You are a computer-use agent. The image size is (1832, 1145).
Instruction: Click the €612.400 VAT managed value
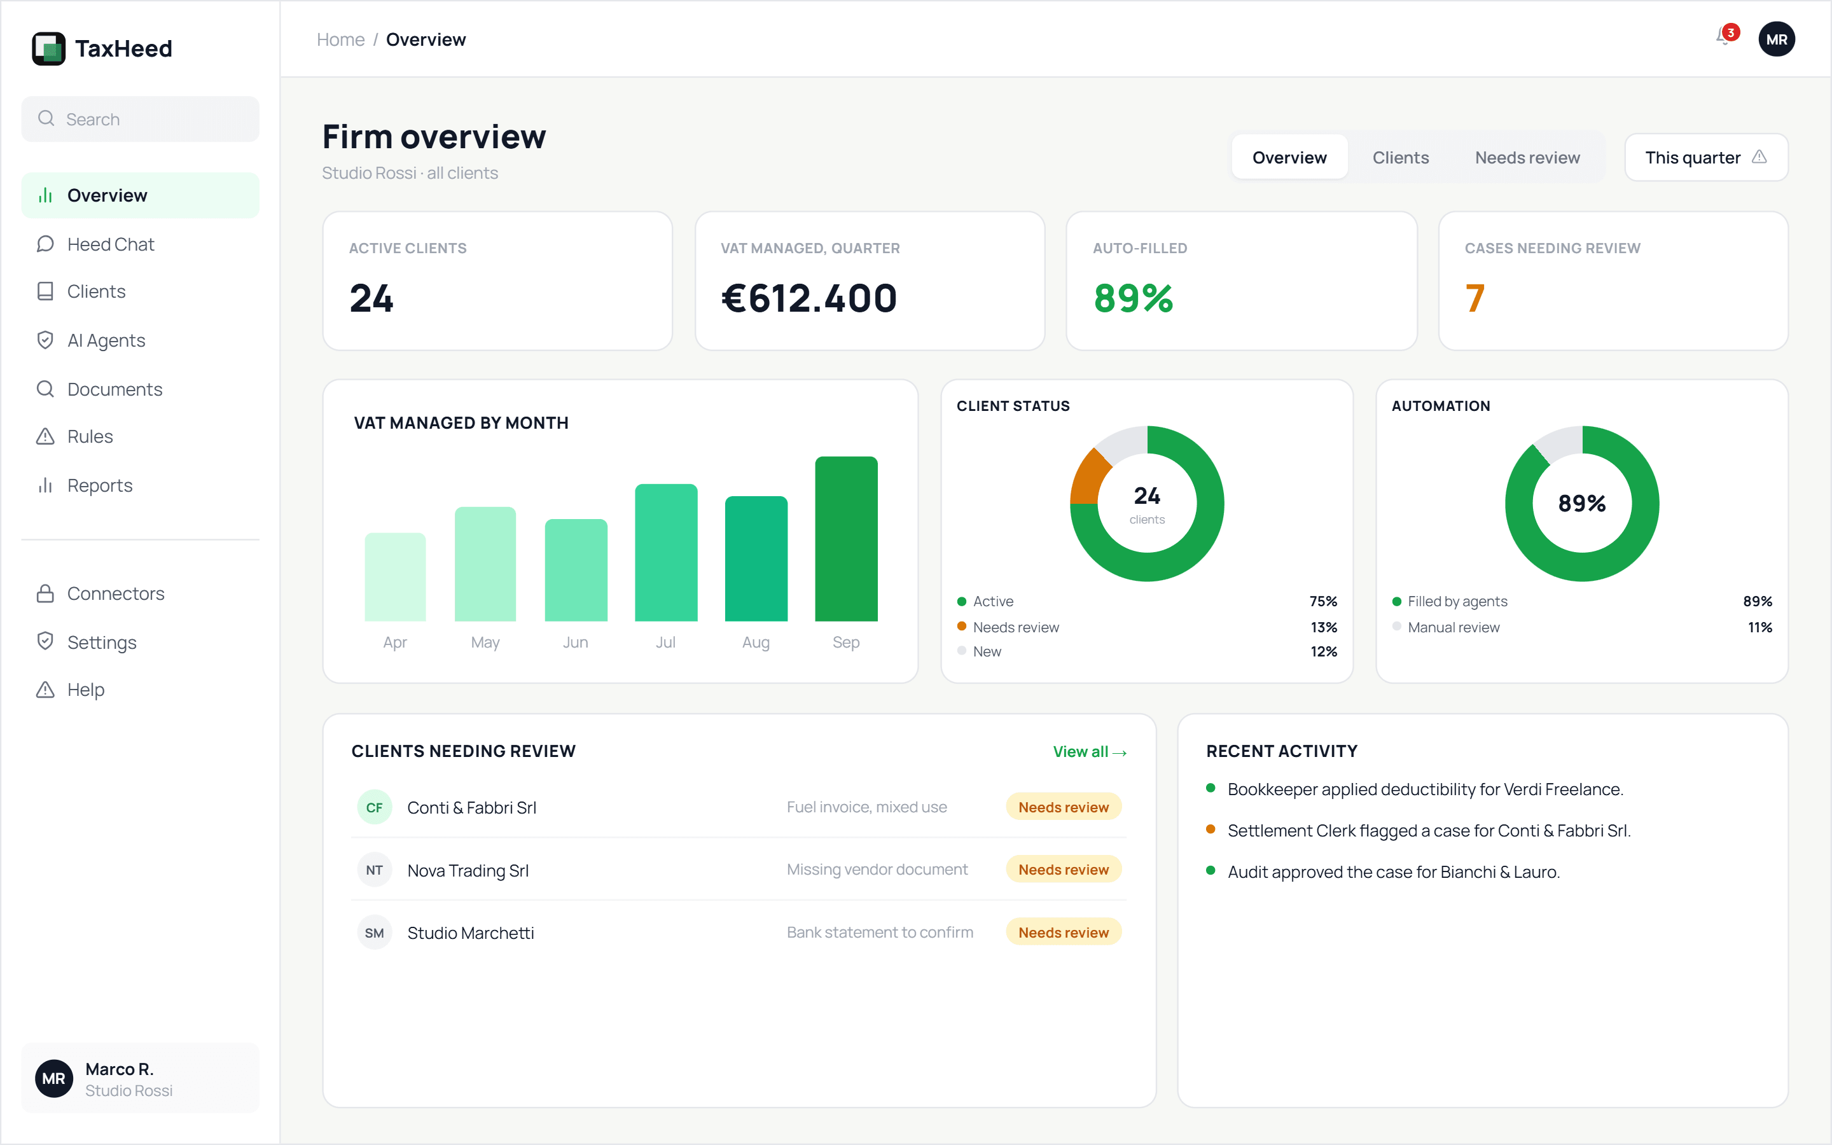(808, 298)
